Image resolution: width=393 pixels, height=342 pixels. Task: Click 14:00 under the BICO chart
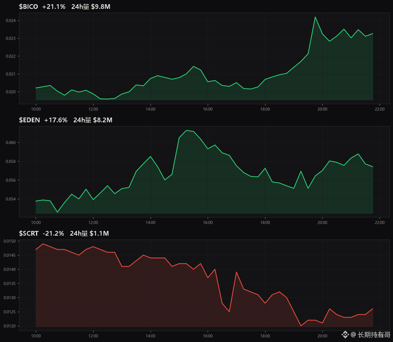pos(151,109)
